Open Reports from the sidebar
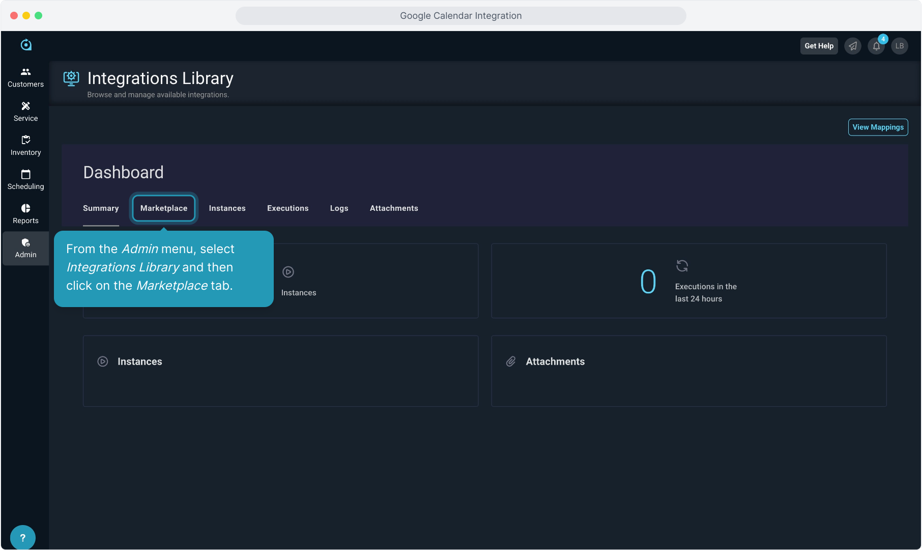Image resolution: width=922 pixels, height=550 pixels. (25, 214)
